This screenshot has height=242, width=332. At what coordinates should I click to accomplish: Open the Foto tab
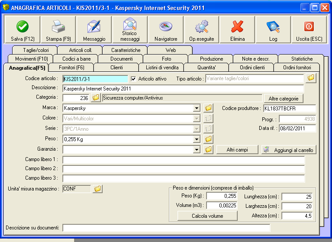(166, 58)
